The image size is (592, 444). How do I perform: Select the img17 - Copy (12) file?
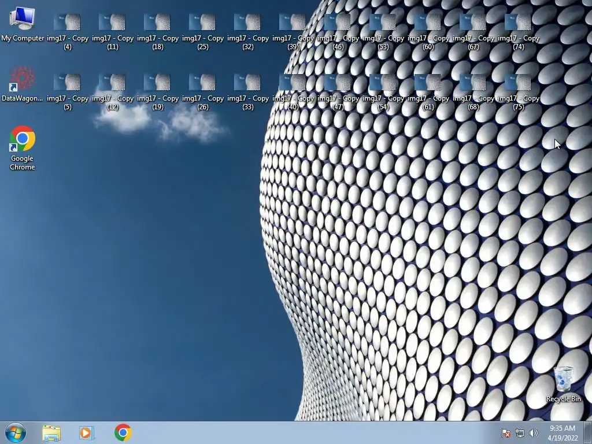(113, 92)
